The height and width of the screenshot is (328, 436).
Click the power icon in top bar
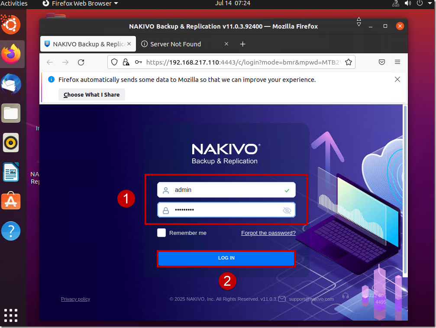click(420, 3)
